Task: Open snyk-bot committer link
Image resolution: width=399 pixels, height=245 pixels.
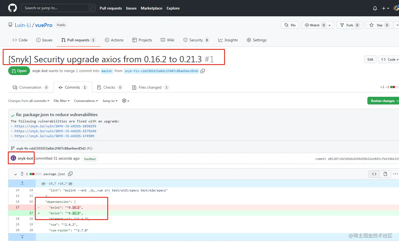Action: [25, 158]
